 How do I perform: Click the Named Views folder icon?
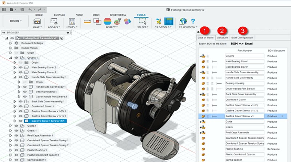[x=16, y=48]
